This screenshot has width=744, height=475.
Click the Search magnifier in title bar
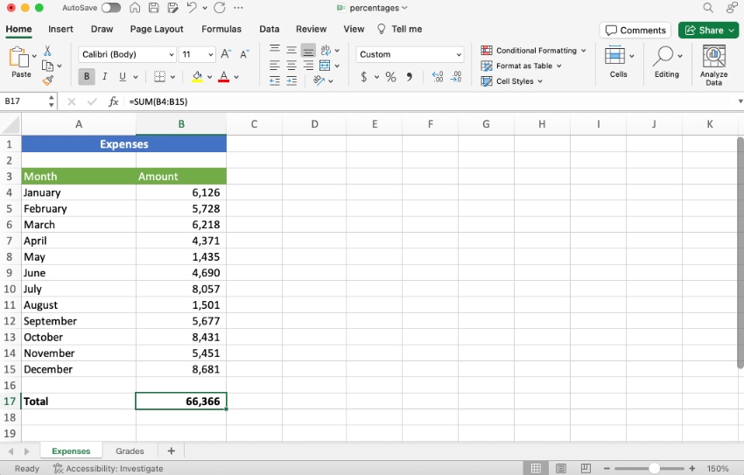point(708,8)
